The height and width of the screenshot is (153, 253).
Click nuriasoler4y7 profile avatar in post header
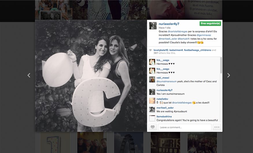153,26
